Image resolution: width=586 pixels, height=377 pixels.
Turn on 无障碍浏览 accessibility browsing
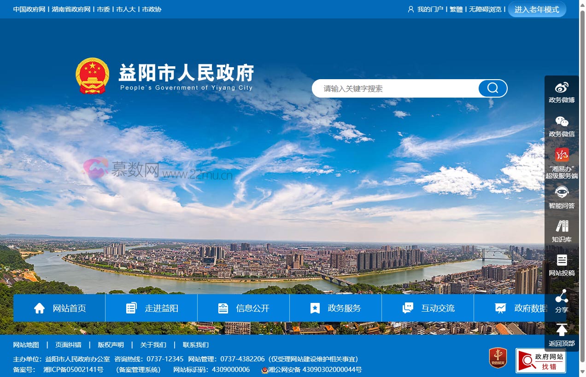(485, 9)
